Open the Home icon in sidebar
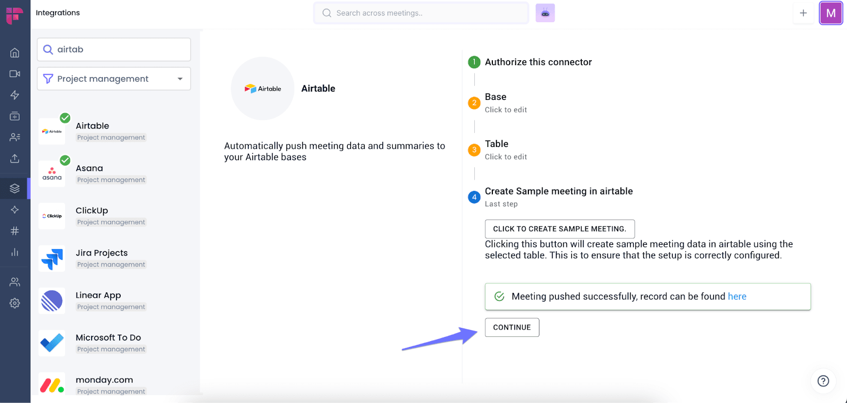The width and height of the screenshot is (847, 403). pyautogui.click(x=15, y=53)
